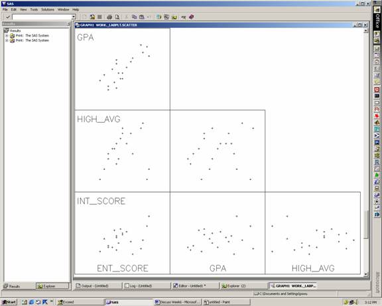
Task: Click the Open file toolbar icon
Action: click(92, 17)
